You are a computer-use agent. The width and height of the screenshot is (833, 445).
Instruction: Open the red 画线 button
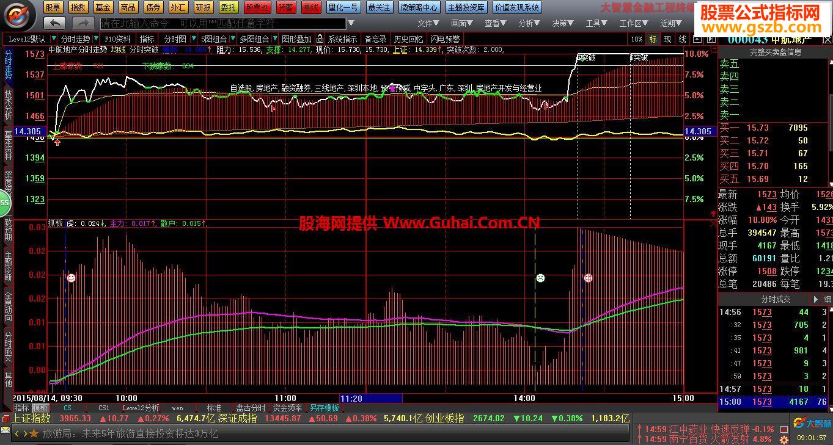click(x=311, y=7)
